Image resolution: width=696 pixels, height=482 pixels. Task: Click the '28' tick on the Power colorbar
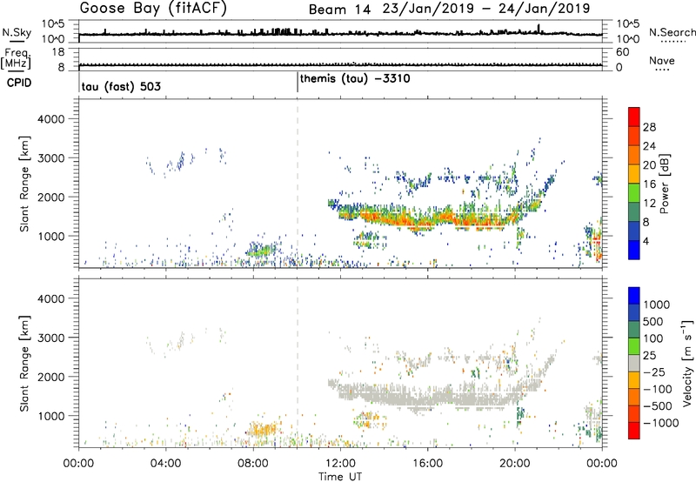tap(649, 127)
